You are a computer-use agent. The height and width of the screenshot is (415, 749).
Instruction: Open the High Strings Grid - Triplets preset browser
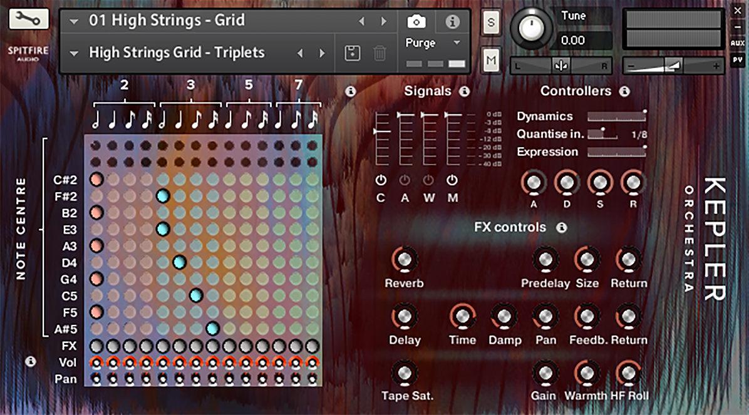(75, 53)
